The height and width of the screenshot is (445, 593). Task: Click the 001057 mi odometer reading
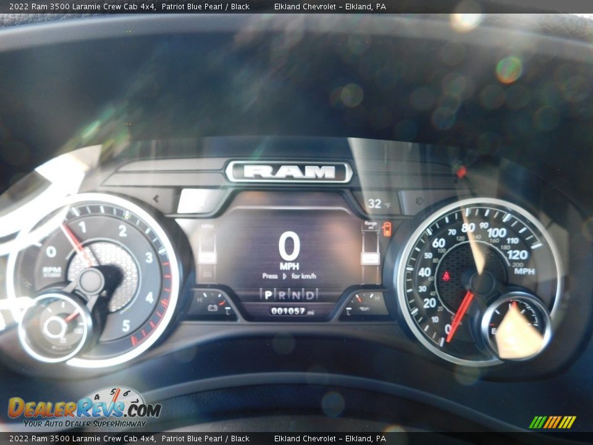click(292, 311)
